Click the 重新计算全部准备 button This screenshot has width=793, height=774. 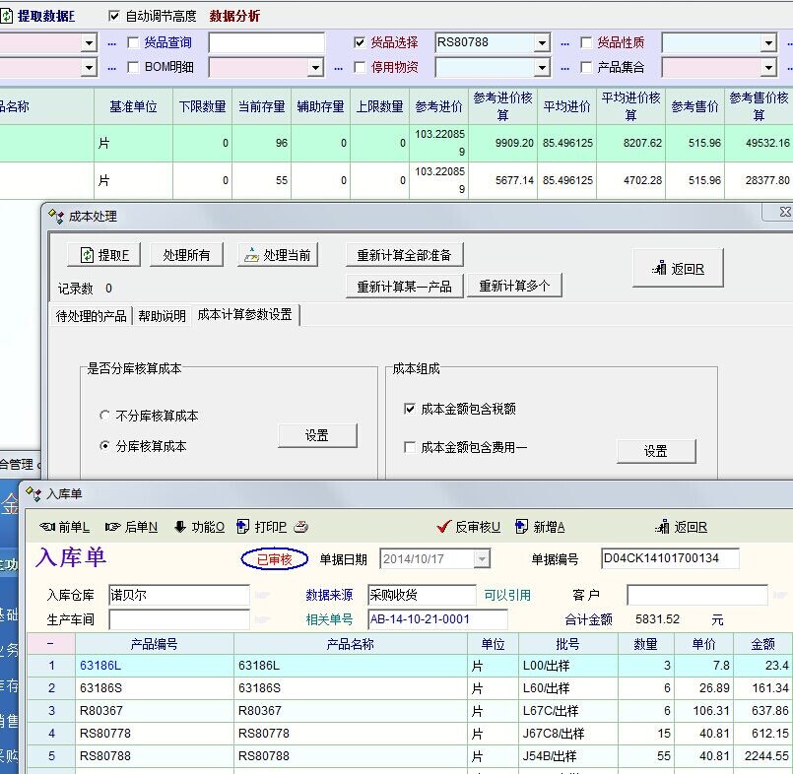tap(404, 255)
